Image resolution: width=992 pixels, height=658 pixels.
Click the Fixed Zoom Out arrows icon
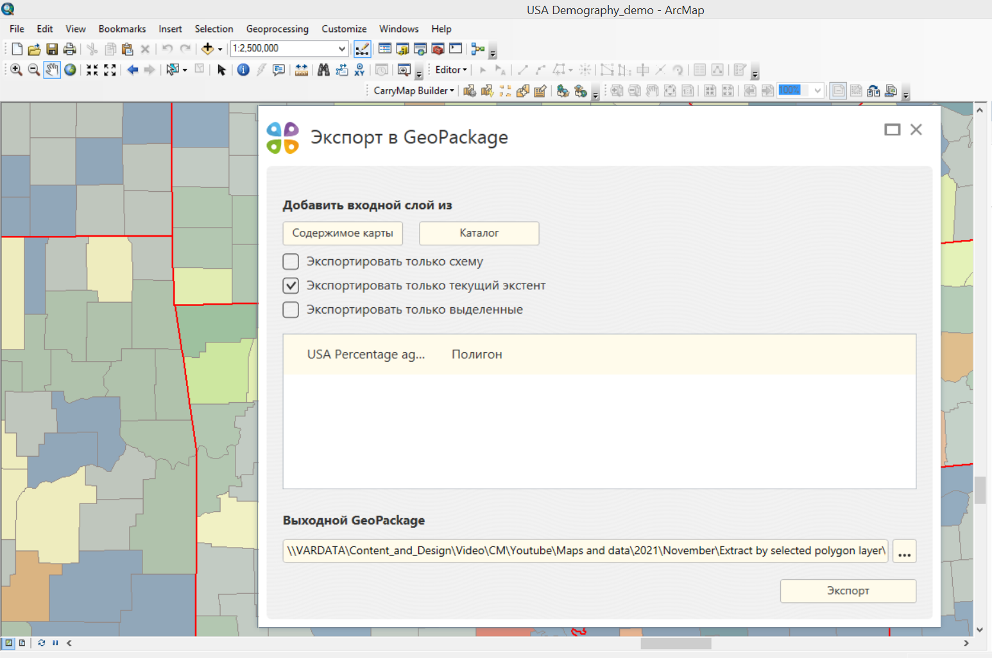110,70
